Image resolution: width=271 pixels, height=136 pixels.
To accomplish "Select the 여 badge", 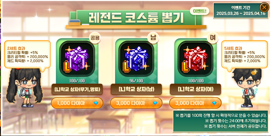I will click(x=212, y=37).
